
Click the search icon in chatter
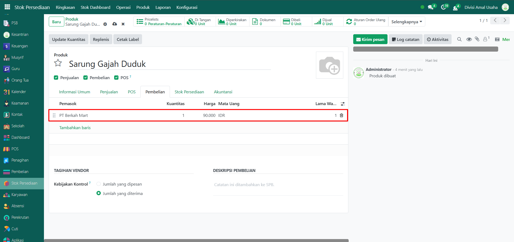[x=459, y=39]
